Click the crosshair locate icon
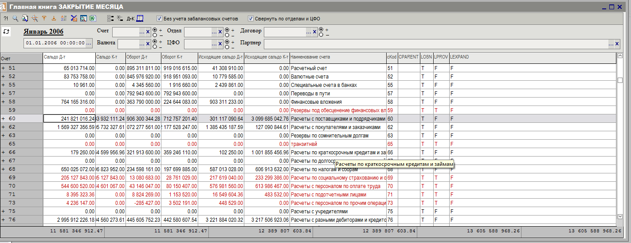 [35, 19]
